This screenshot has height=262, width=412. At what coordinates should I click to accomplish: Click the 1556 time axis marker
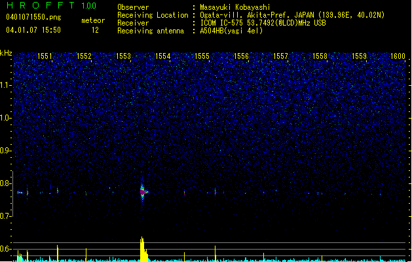241,56
